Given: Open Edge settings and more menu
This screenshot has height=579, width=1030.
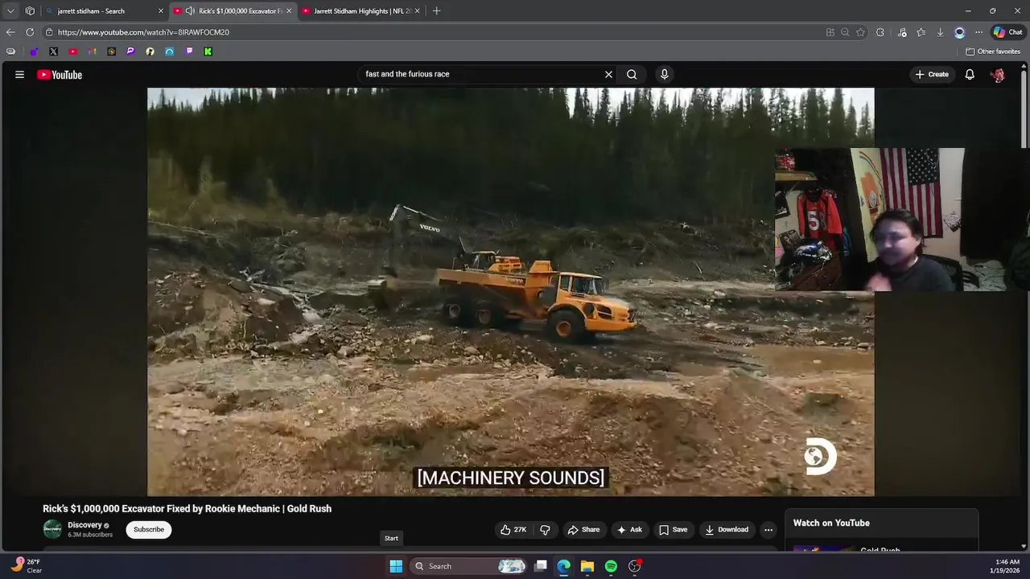Looking at the screenshot, I should click(978, 32).
